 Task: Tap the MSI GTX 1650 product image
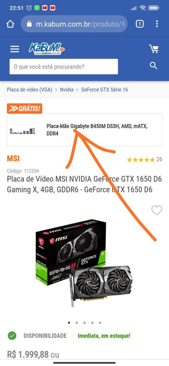[x=84, y=263]
